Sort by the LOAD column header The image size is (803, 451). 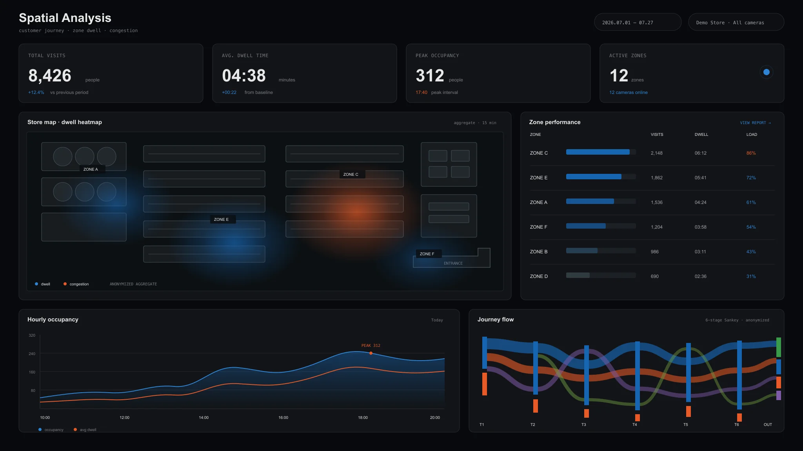[x=752, y=135]
